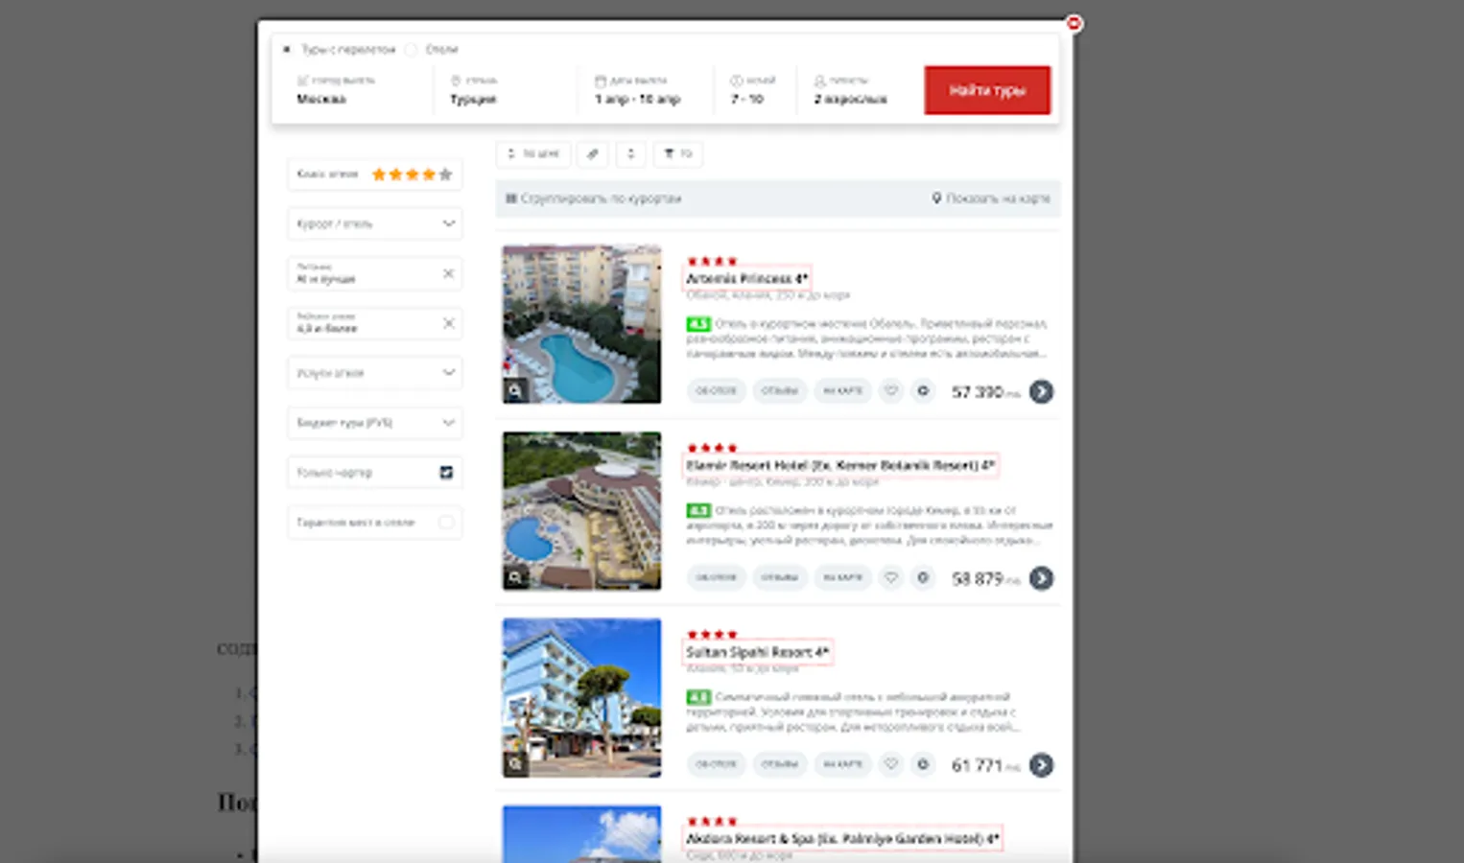
Task: Zoom the Artemis Princess photo with magnifier icon
Action: (x=515, y=390)
